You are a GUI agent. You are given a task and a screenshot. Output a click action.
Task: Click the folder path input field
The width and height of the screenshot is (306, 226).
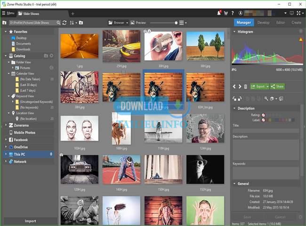[32, 23]
